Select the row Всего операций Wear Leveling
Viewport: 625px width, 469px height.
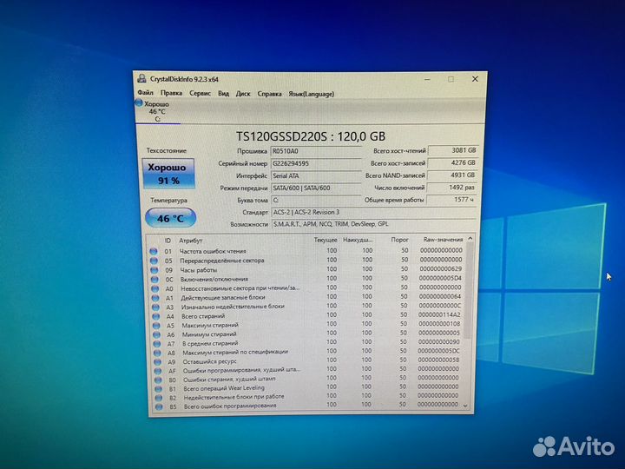tap(306, 387)
